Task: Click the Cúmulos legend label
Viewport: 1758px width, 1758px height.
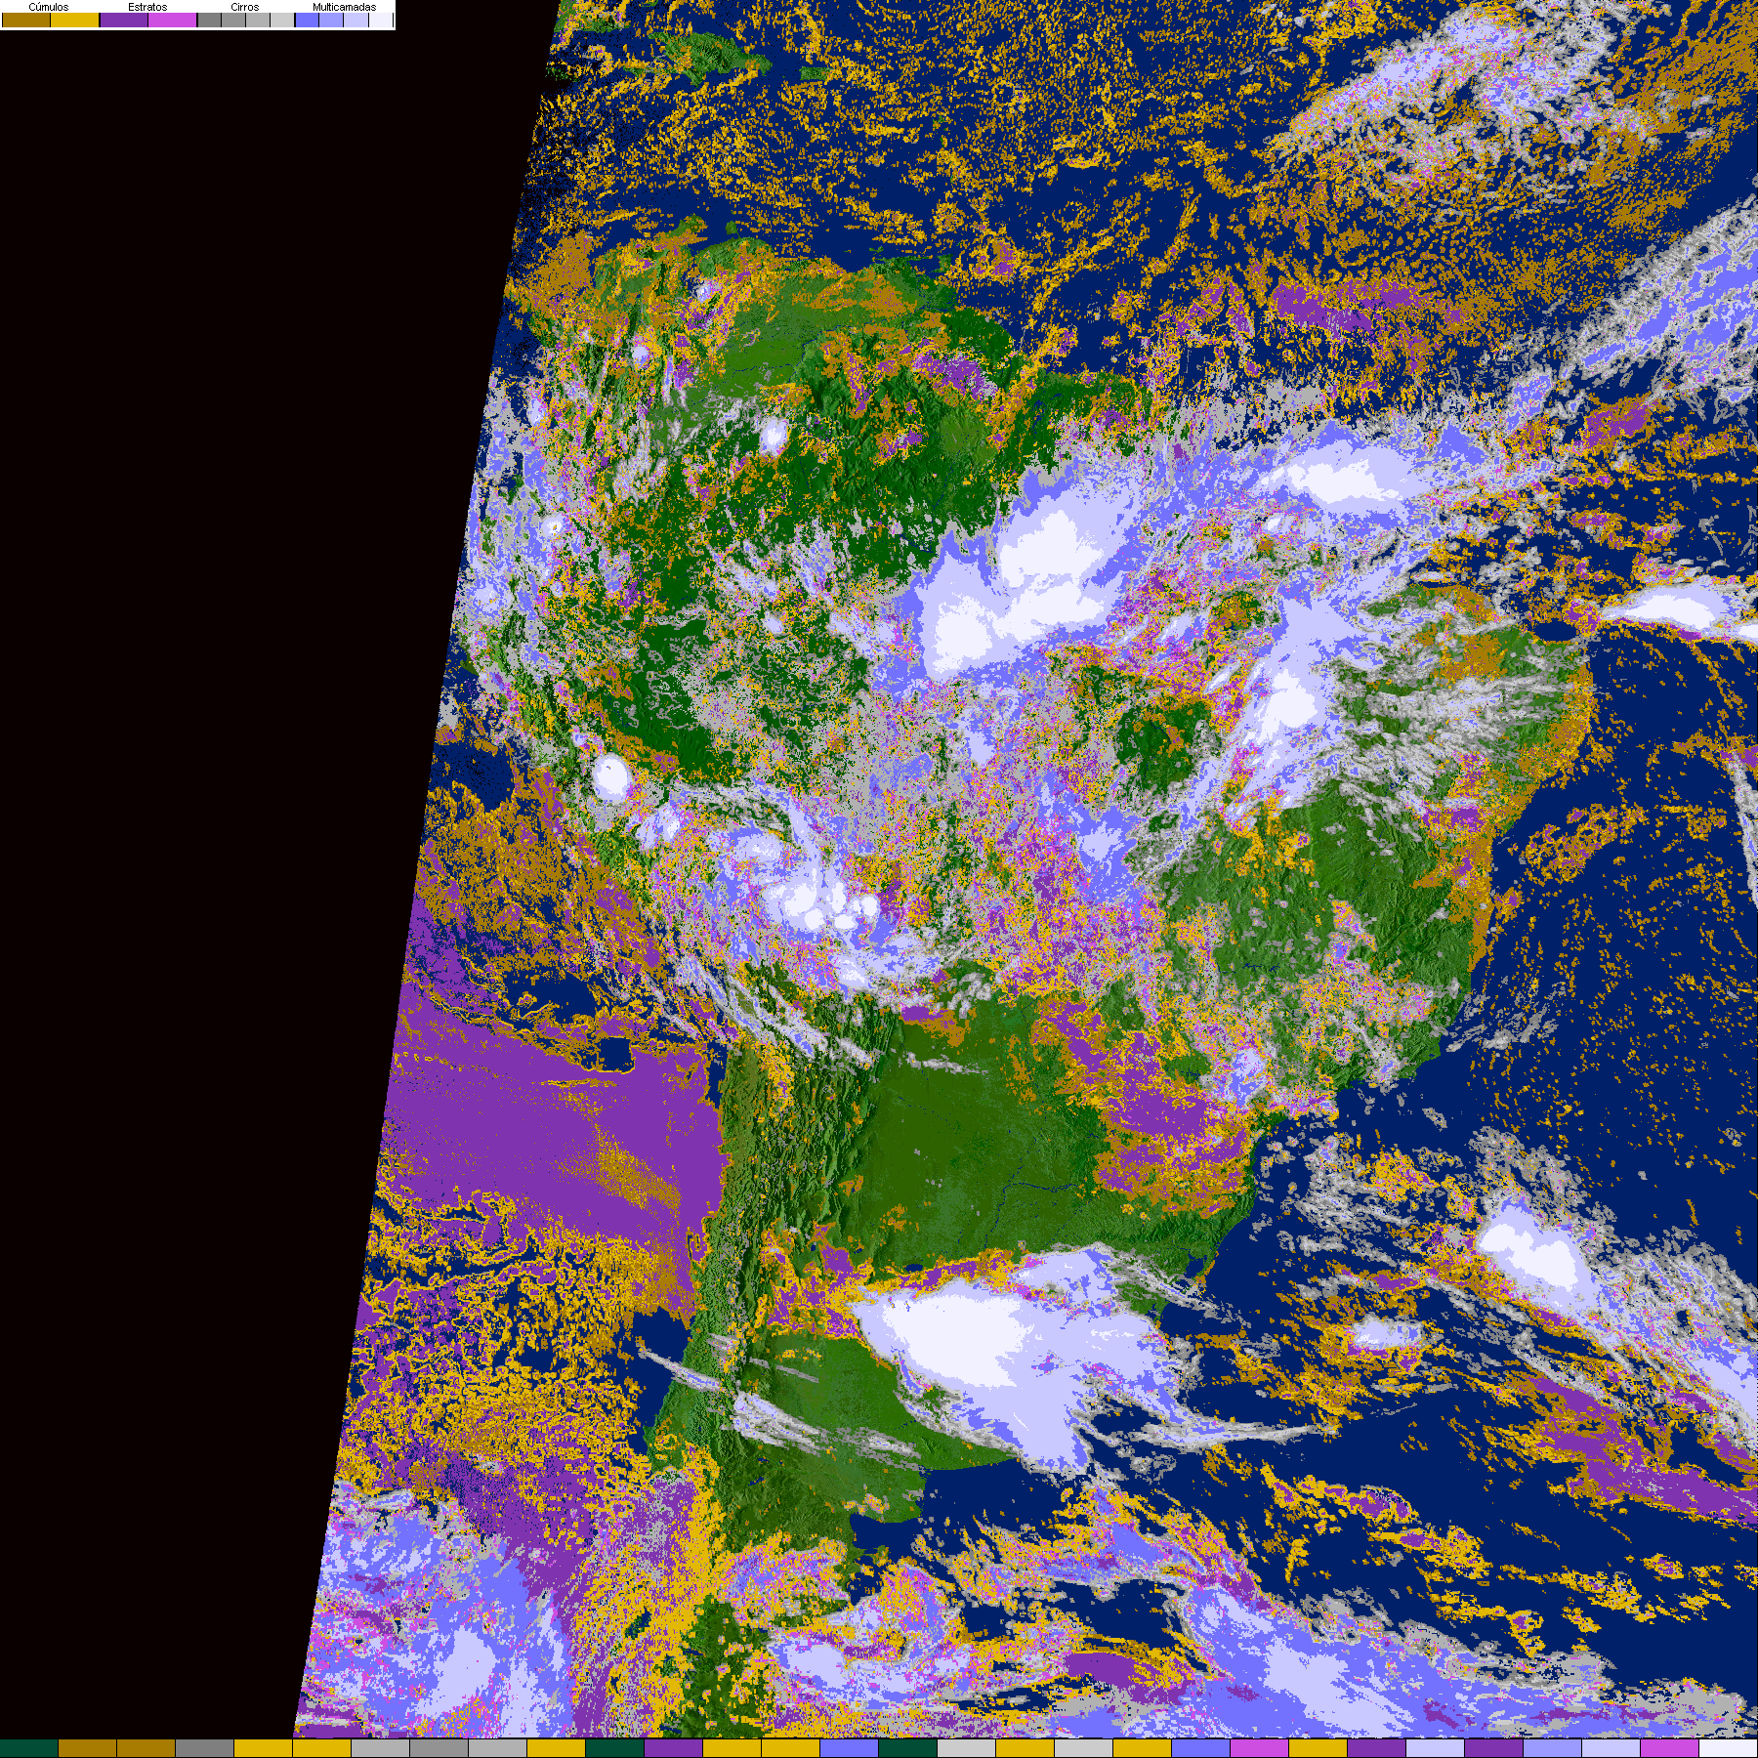Action: [49, 7]
